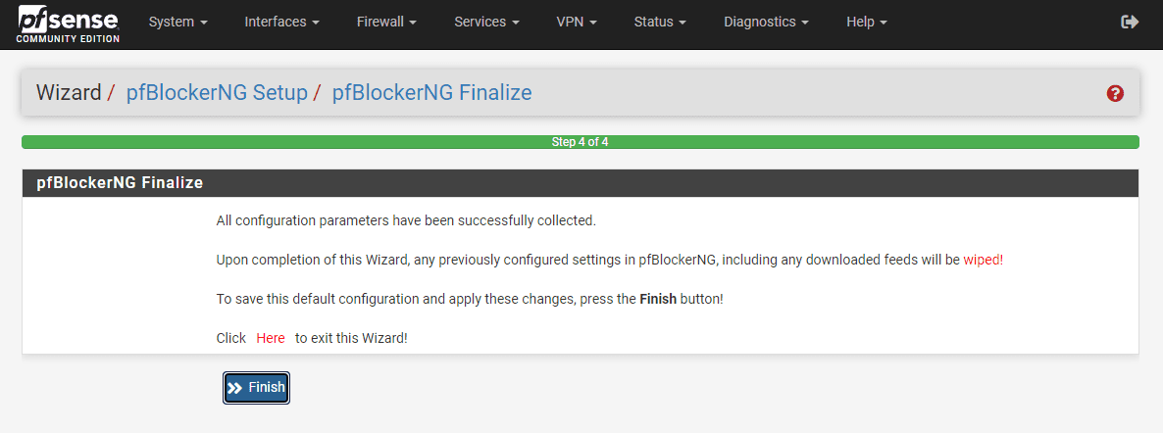This screenshot has height=433, width=1163.
Task: Open the red question mark help icon
Action: click(1115, 94)
